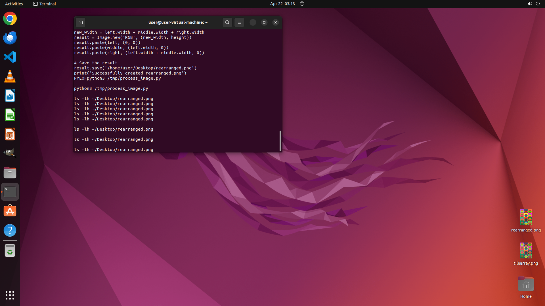This screenshot has width=545, height=306.
Task: Click Activities in top bar
Action: pos(14,4)
